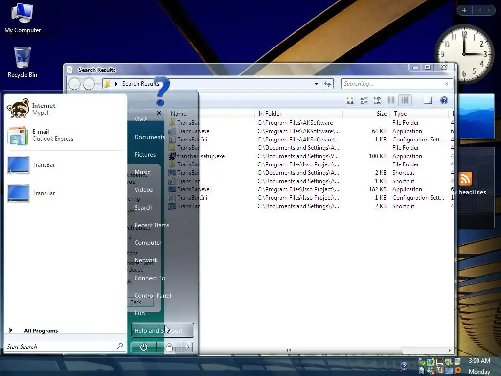Open Run... from Start menu

141,313
